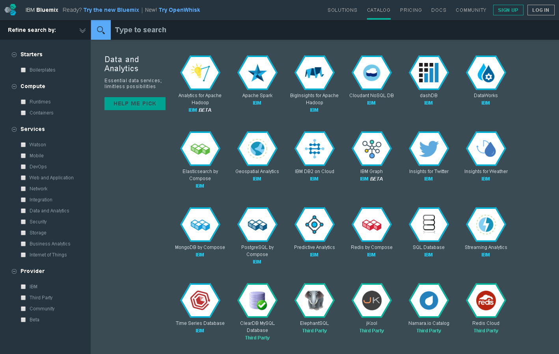Collapse the Starters section
Viewport: 559px width, 354px height.
(x=14, y=55)
